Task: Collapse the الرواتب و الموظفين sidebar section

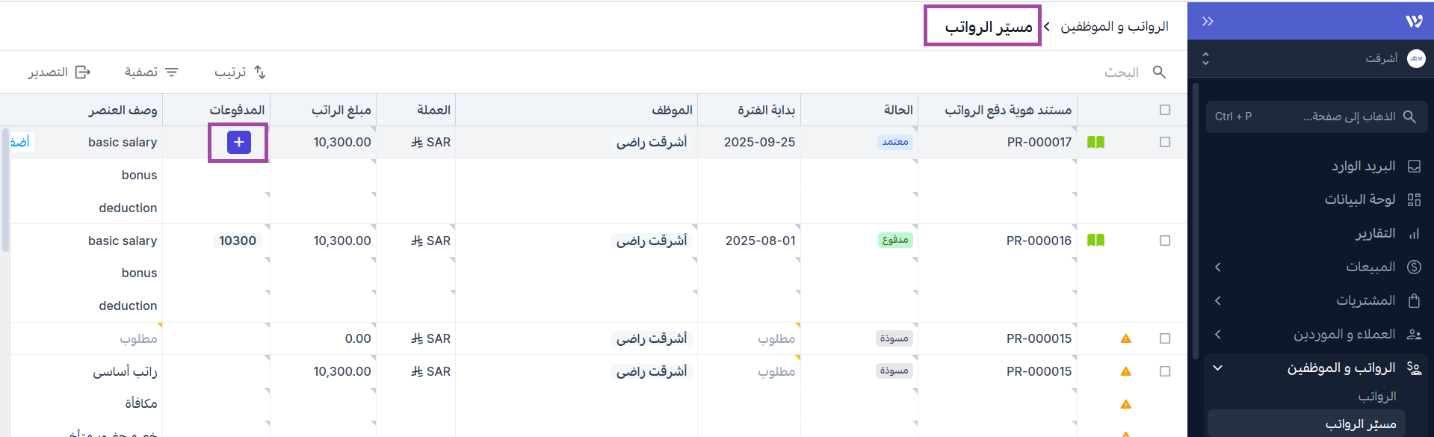Action: [x=1218, y=368]
